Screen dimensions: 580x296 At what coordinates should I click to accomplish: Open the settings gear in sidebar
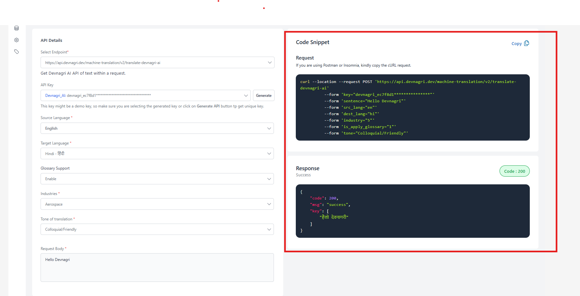click(x=16, y=40)
